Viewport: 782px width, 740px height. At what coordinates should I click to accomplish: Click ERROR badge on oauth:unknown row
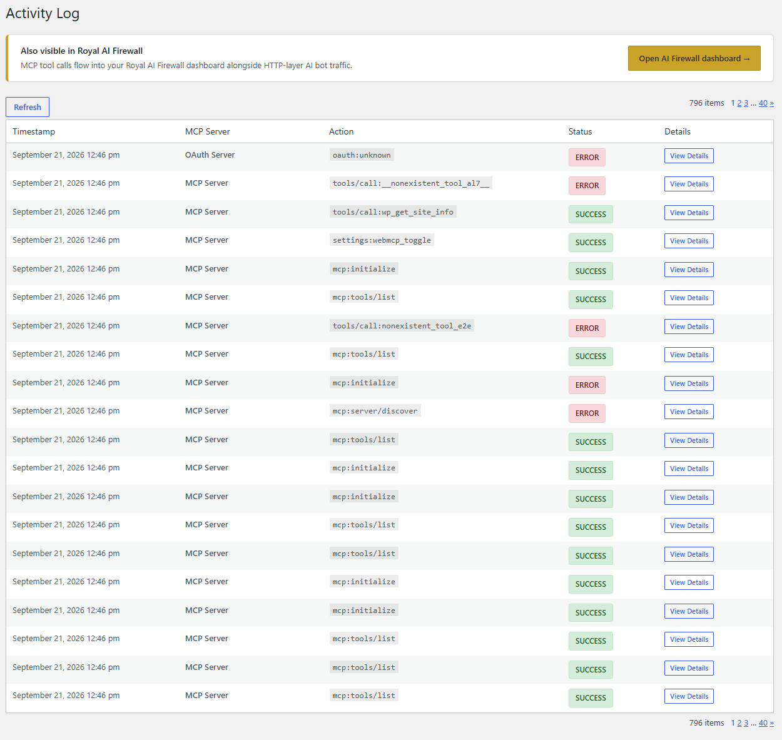(587, 158)
